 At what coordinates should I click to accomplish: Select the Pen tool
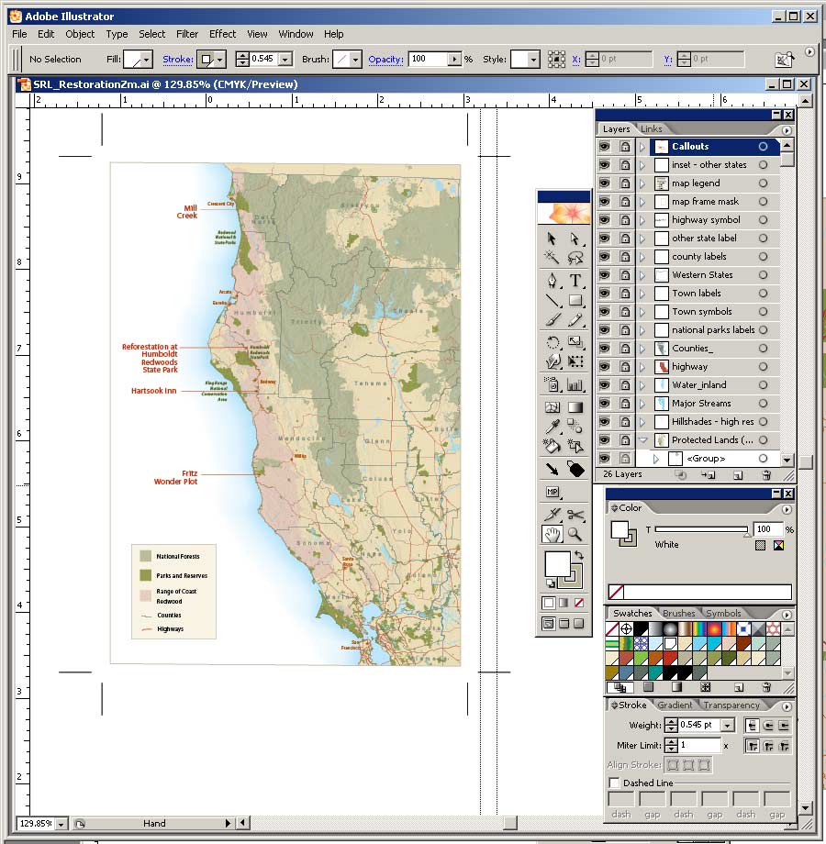[552, 281]
